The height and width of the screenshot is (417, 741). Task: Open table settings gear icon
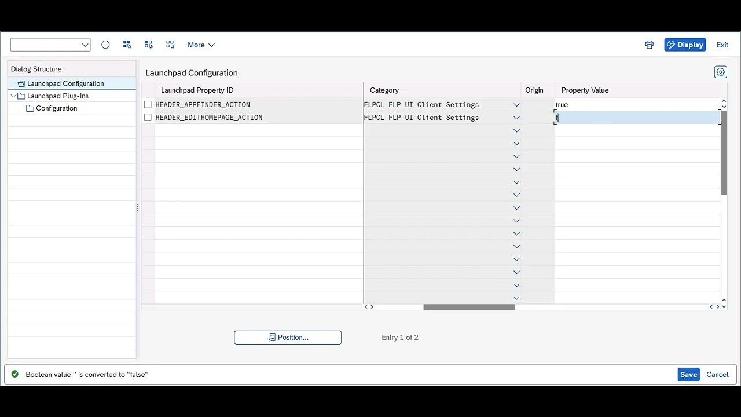[x=721, y=72]
